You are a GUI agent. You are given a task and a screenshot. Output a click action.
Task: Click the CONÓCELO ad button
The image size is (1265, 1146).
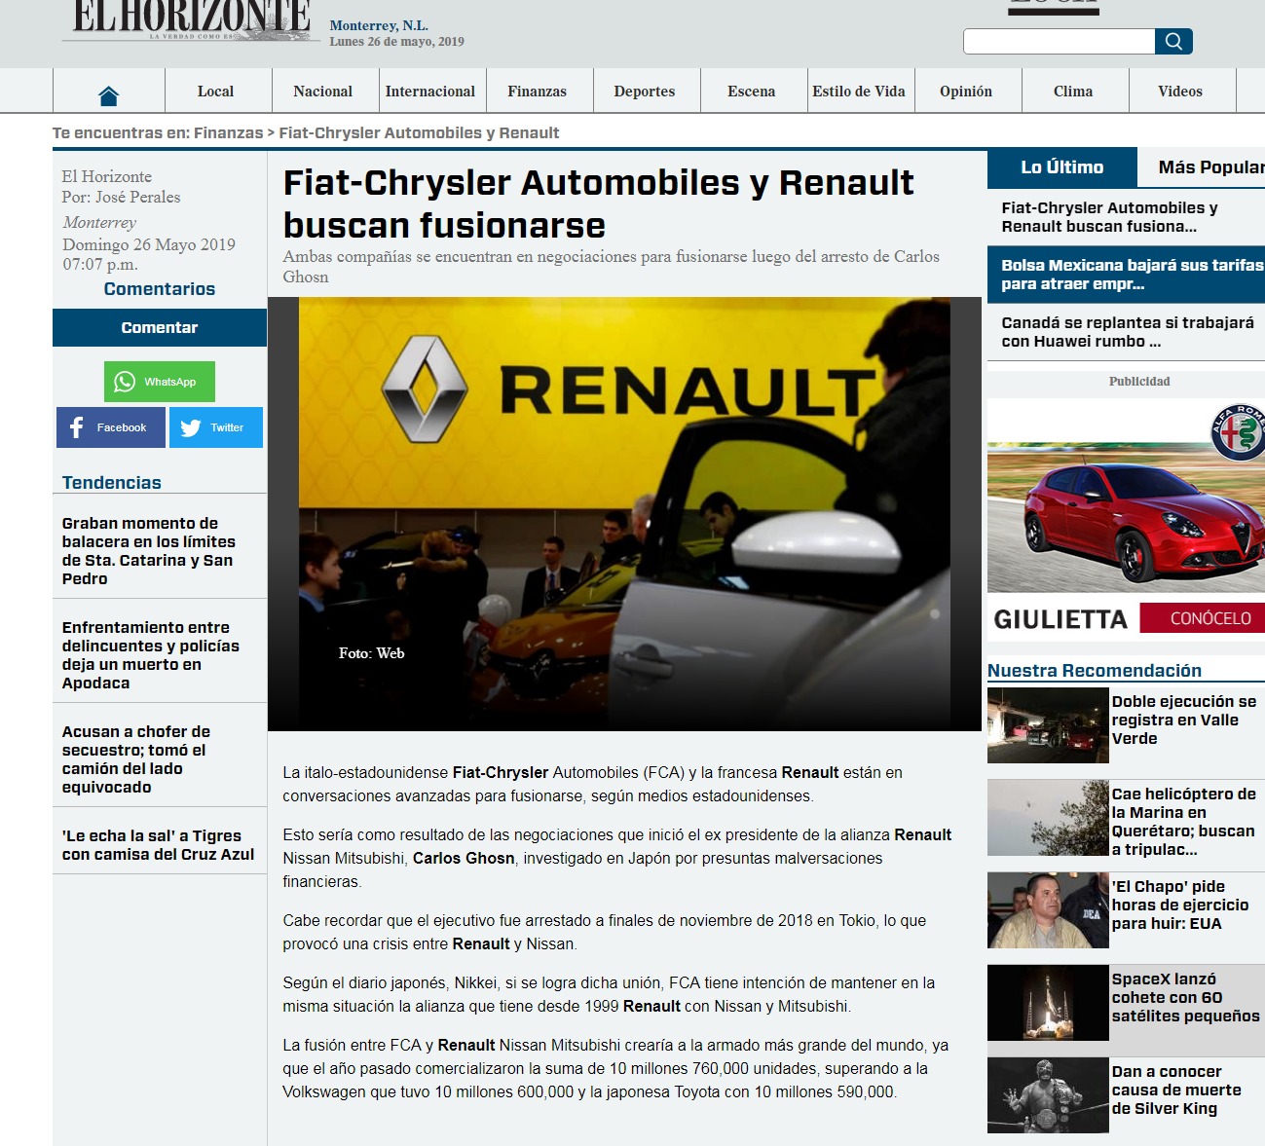[1203, 618]
